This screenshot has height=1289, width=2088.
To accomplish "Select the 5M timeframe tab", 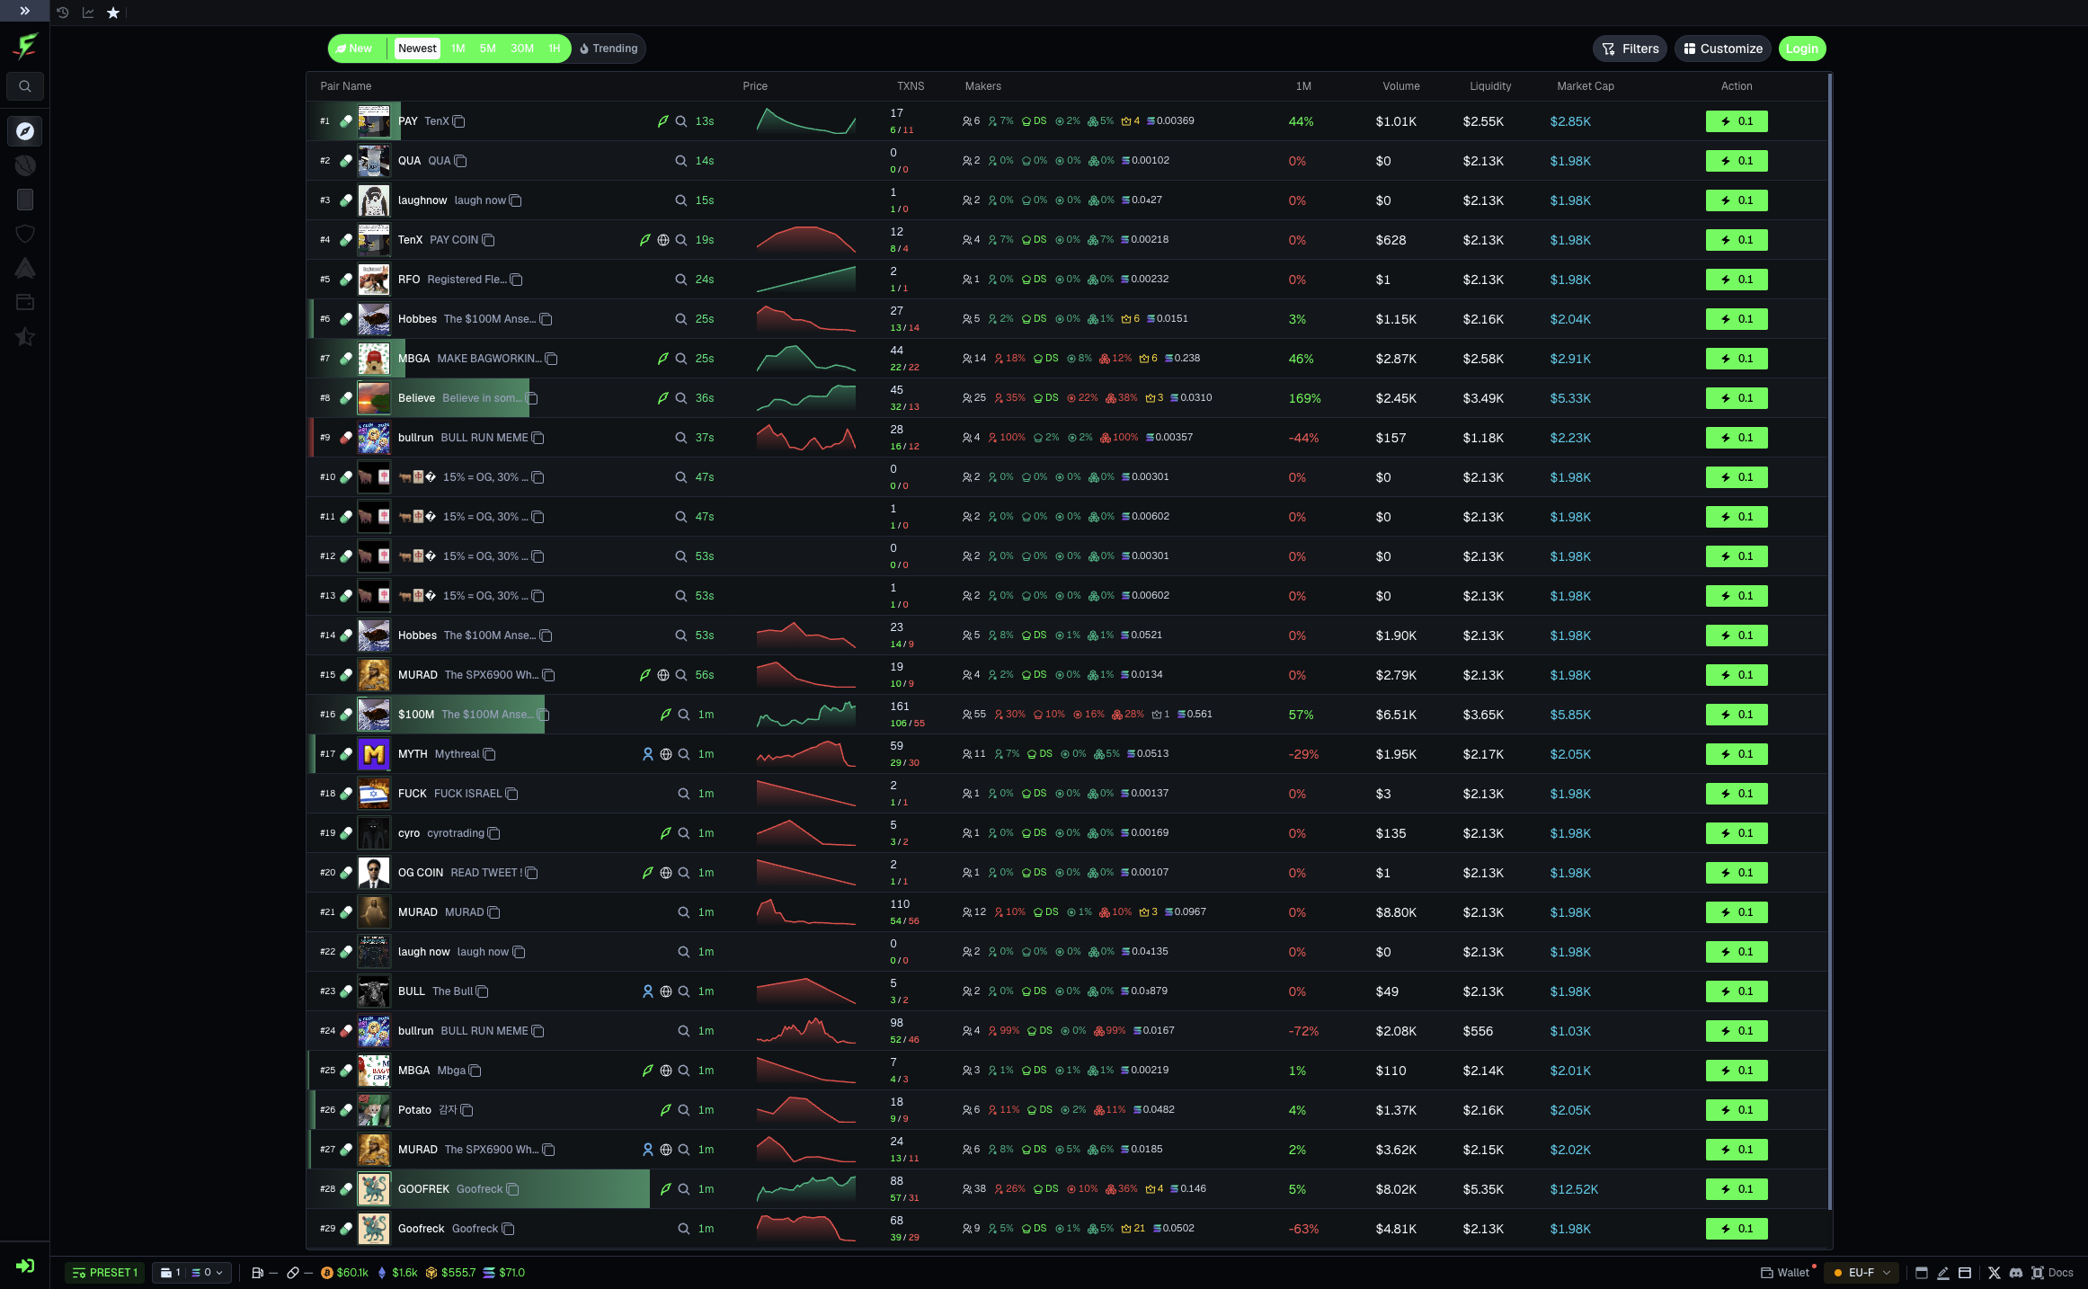I will tap(487, 49).
